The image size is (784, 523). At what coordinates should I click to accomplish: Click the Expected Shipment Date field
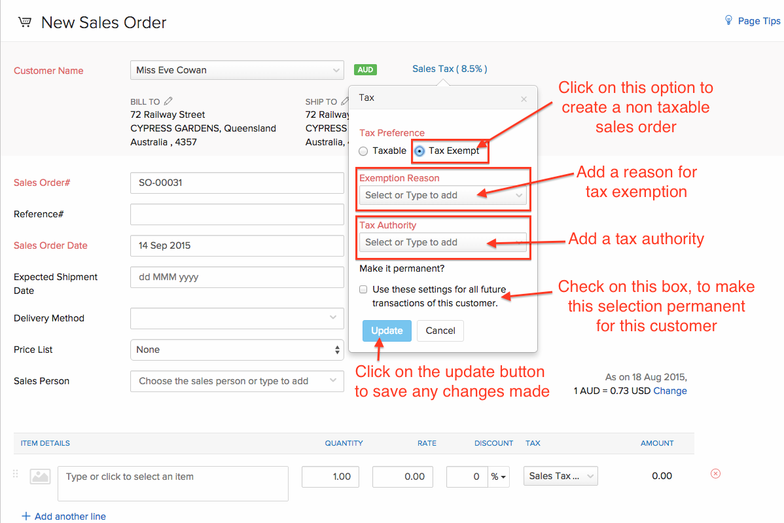(x=237, y=278)
